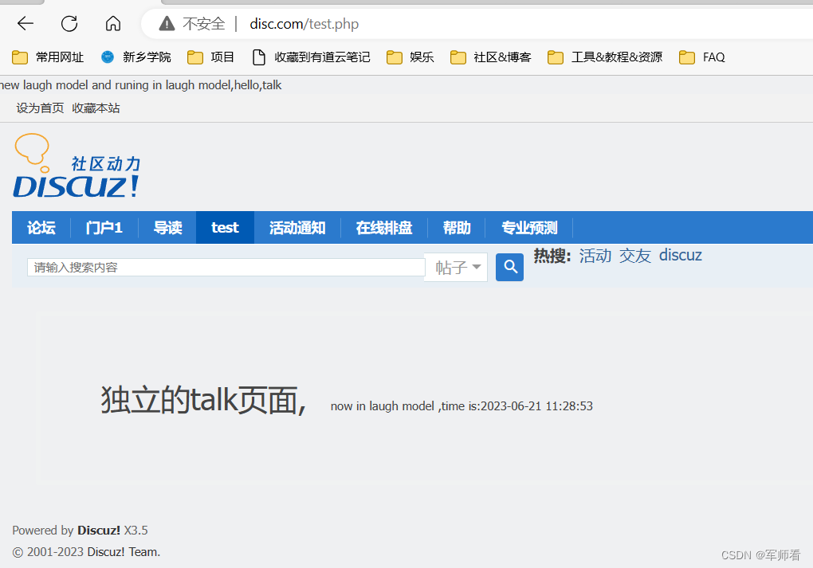Viewport: 813px width, 568px height.
Task: Click the 设为首页 link
Action: tap(40, 108)
